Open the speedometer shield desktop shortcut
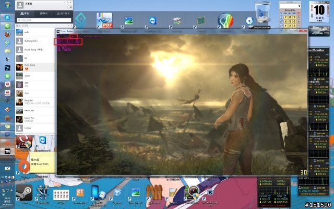Viewport: 334px width, 209px height. [193, 192]
